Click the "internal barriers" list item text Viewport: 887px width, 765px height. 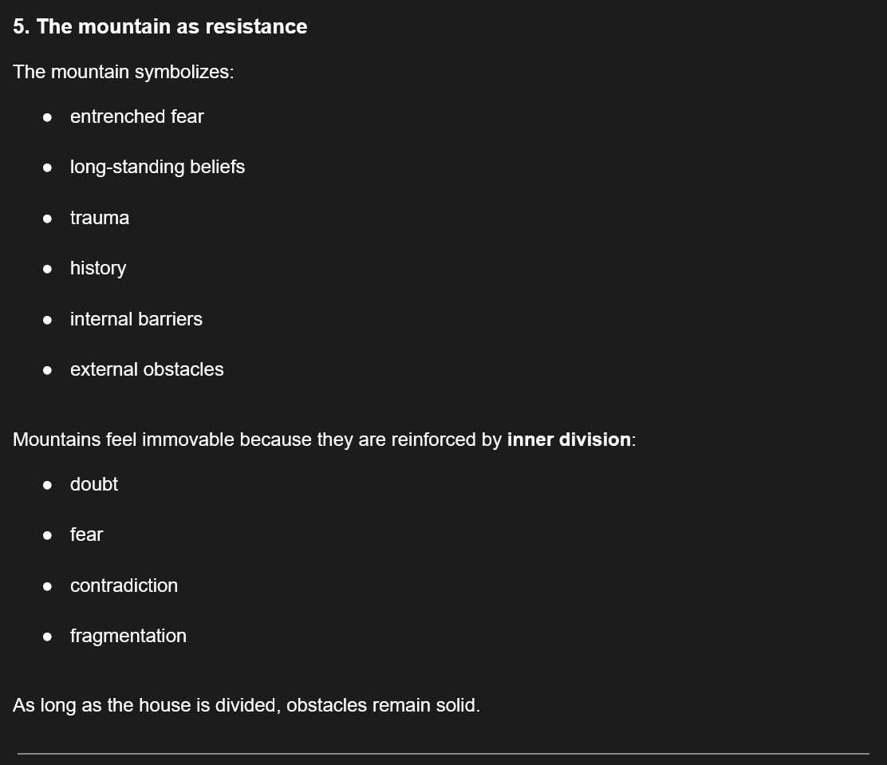[x=136, y=319]
